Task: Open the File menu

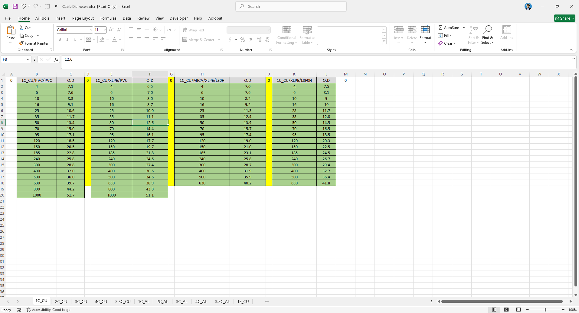Action: pyautogui.click(x=8, y=18)
